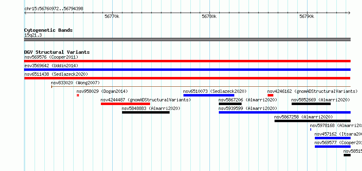Open the nsv569576 (Cooper2011) label
The image size is (362, 171).
click(x=51, y=57)
